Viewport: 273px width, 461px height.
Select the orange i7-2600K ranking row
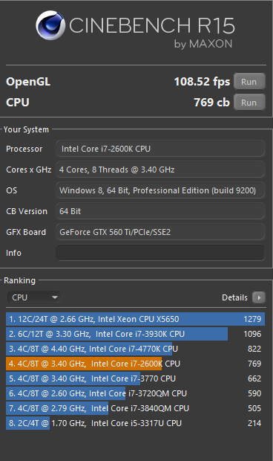tap(136, 364)
